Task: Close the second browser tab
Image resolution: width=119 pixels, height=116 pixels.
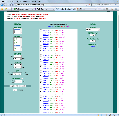Action: pos(54,9)
